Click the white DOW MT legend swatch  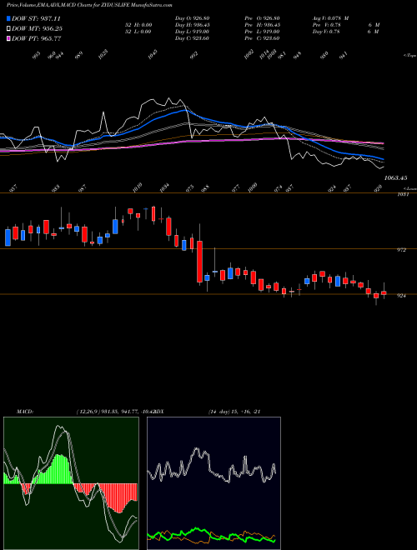click(8, 28)
